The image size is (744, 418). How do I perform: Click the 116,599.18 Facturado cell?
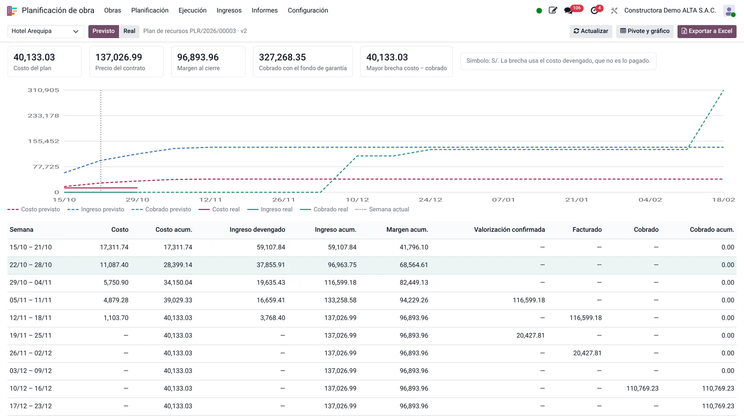coord(585,318)
